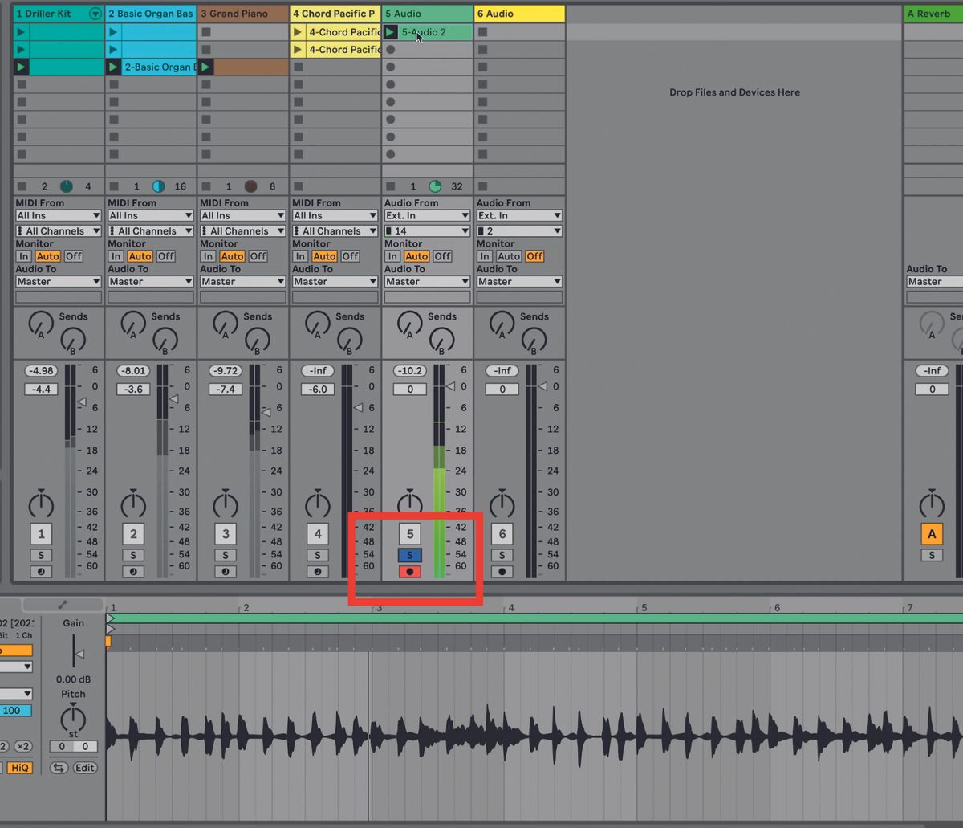
Task: Open 6 Audio input channel 2 dropdown
Action: pos(520,230)
